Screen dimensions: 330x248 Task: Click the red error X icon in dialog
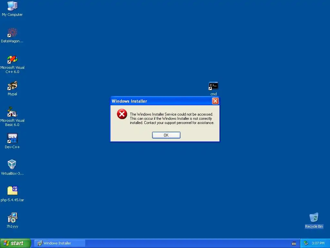[122, 114]
